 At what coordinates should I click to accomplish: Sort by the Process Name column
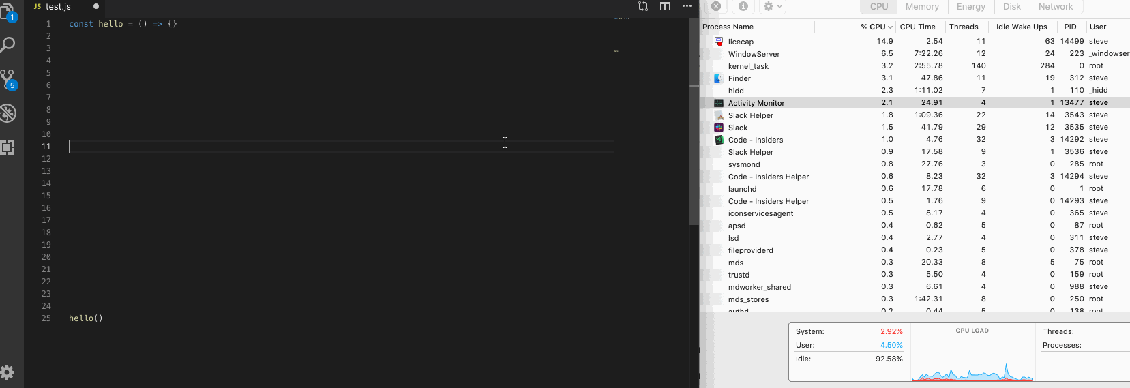757,27
